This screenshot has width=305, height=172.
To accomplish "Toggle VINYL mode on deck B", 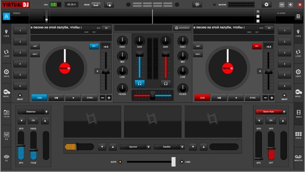I will pos(198,54).
